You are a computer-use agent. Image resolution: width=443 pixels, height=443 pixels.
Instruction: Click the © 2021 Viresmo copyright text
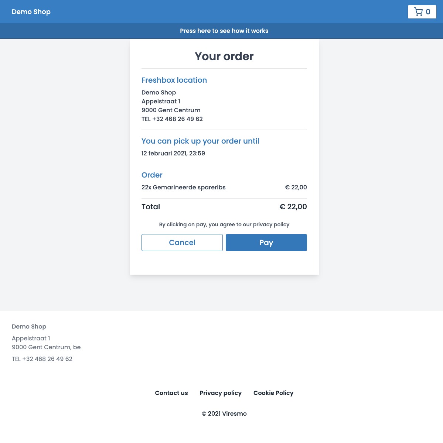(x=224, y=413)
